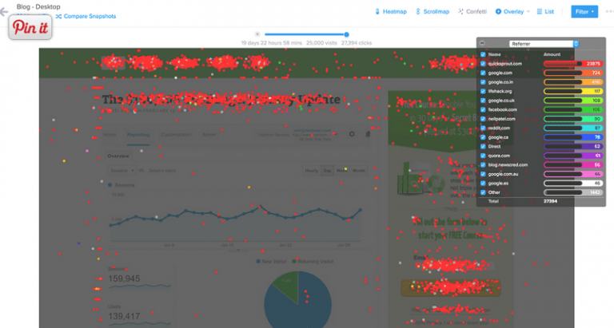Open the List report view

pos(544,12)
